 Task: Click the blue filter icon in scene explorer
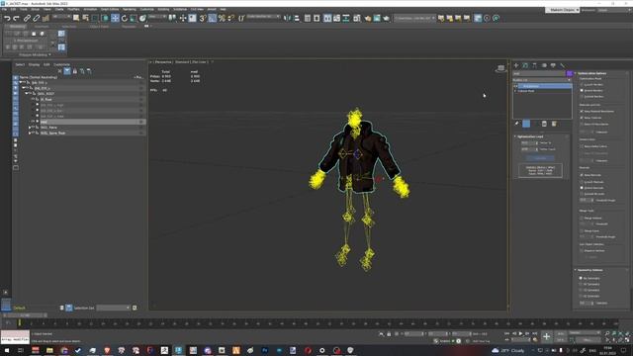pos(67,71)
